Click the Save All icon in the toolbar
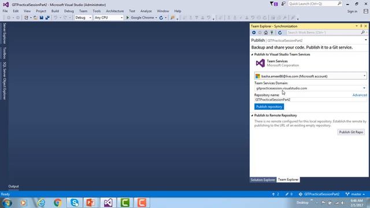The height and width of the screenshot is (208, 370). (x=47, y=18)
